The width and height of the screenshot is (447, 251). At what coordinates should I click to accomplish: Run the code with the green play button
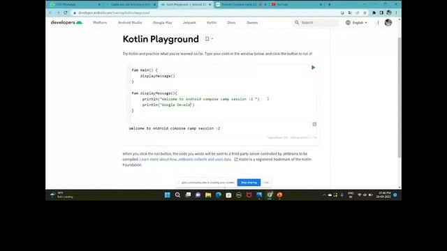(313, 68)
